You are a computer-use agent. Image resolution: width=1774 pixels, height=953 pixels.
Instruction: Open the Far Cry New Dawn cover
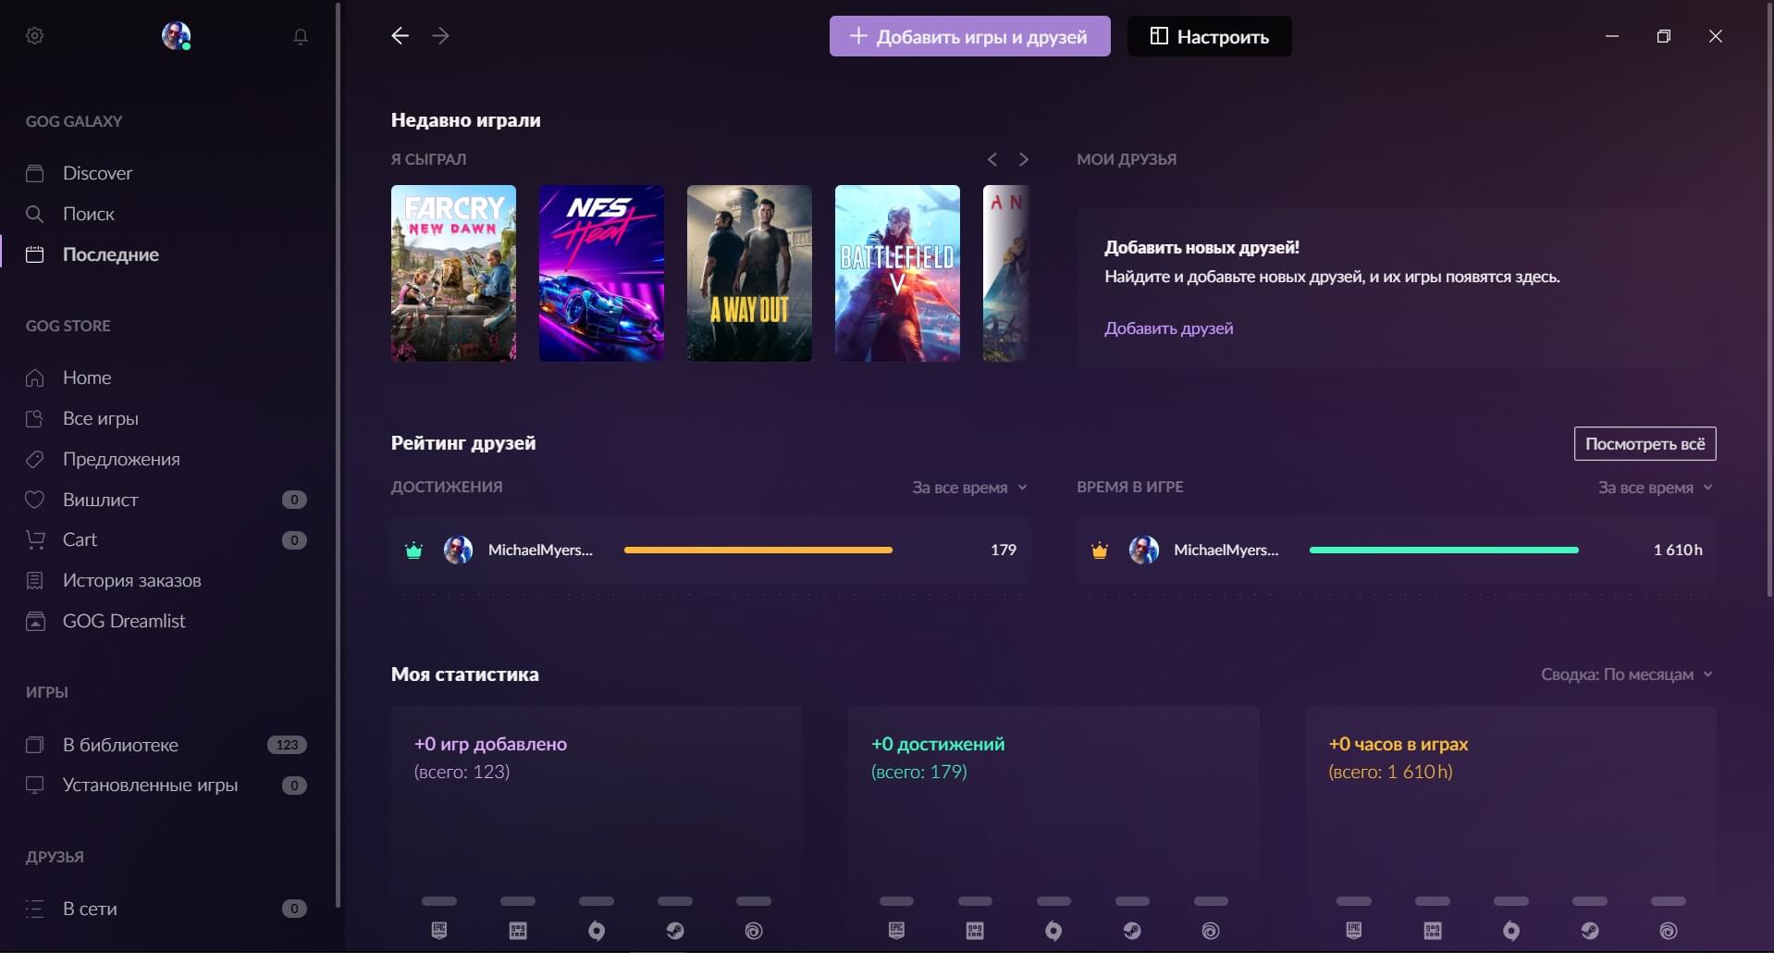coord(453,273)
